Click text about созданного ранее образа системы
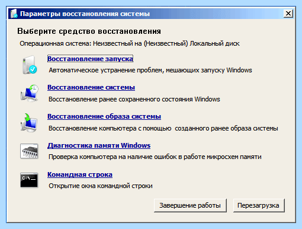 [x=163, y=128]
